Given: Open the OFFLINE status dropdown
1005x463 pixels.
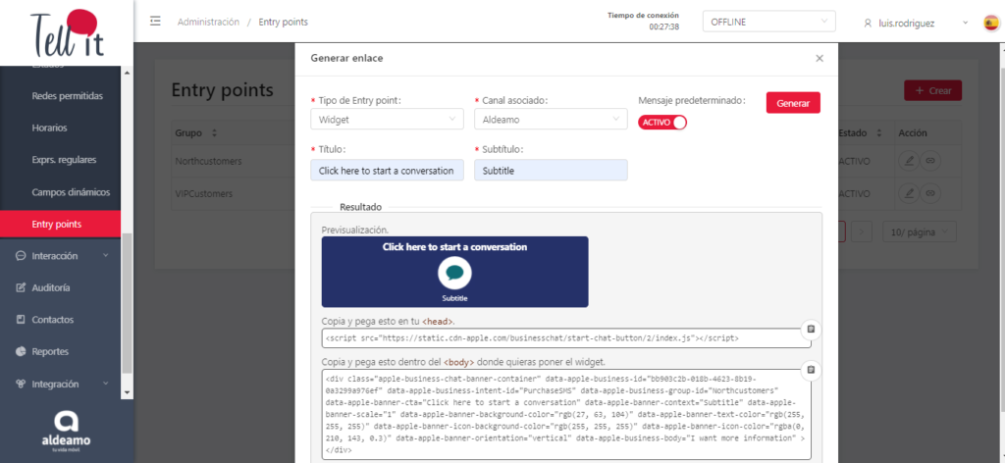Looking at the screenshot, I should pyautogui.click(x=767, y=23).
